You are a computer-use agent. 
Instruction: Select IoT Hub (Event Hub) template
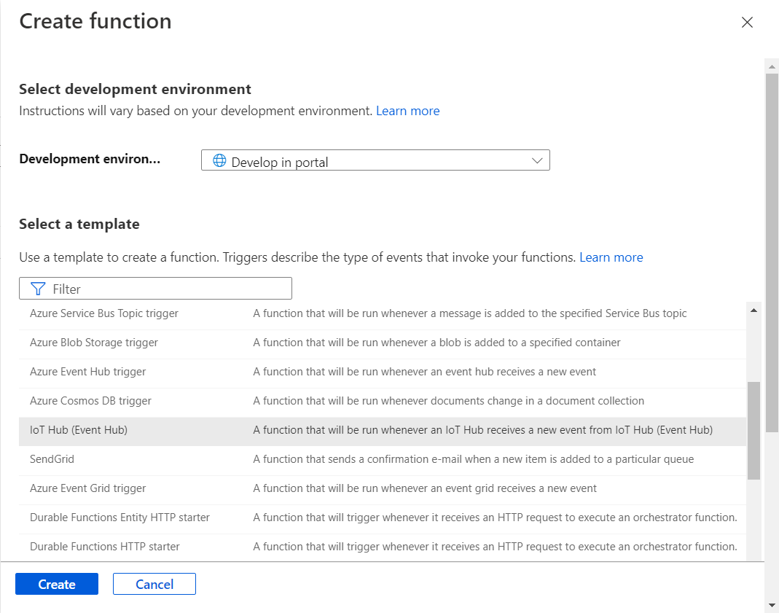tap(383, 430)
